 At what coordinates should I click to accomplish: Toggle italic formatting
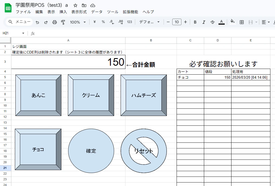204,22
